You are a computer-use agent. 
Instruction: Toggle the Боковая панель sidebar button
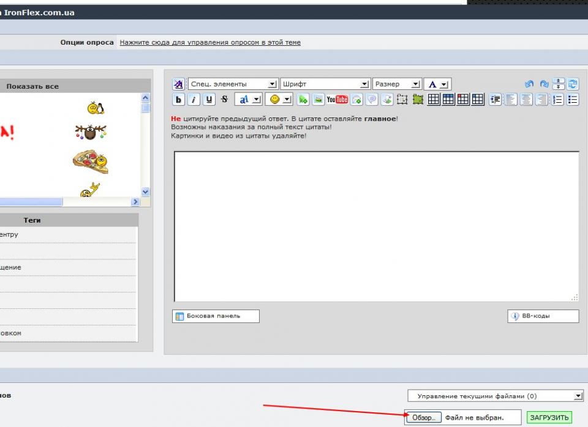coord(216,316)
